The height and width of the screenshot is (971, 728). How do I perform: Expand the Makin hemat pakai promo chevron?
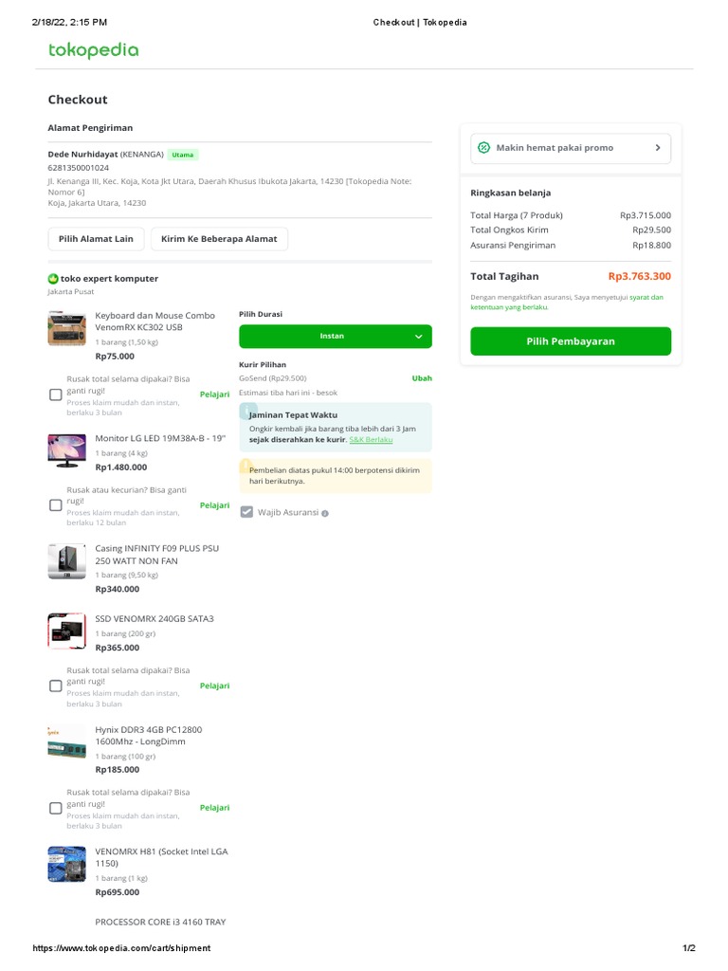click(x=658, y=148)
